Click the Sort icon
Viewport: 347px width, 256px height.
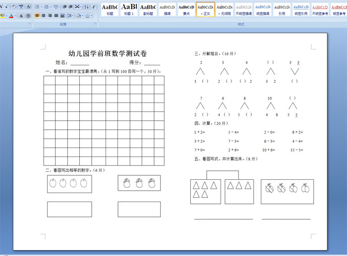(x=87, y=6)
